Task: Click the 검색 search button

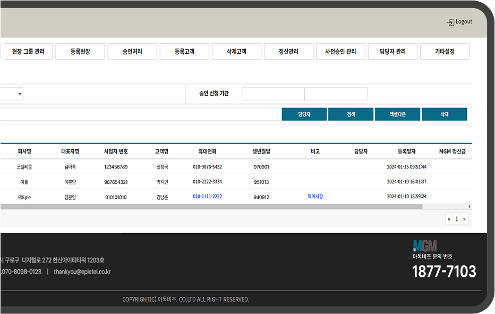Action: [351, 114]
